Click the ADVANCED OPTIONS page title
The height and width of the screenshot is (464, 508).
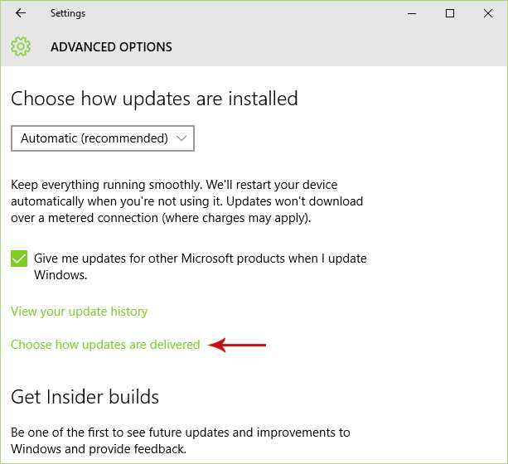(111, 47)
